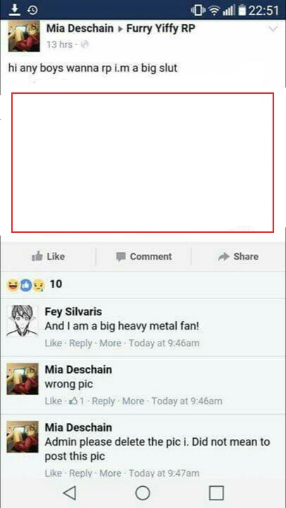Open Fey Silvaris's profile picture

[x=23, y=321]
